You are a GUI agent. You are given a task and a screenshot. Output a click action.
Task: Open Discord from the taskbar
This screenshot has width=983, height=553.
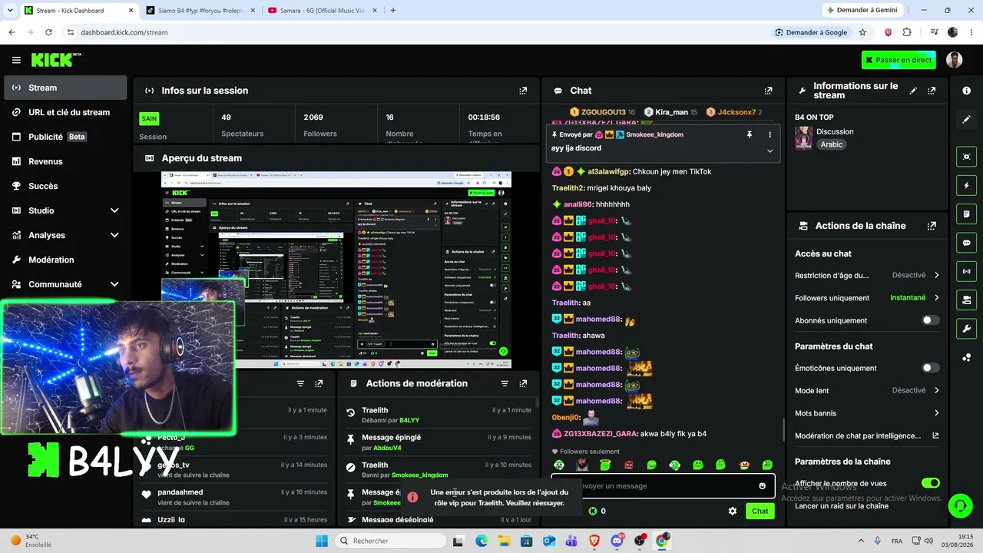point(617,541)
